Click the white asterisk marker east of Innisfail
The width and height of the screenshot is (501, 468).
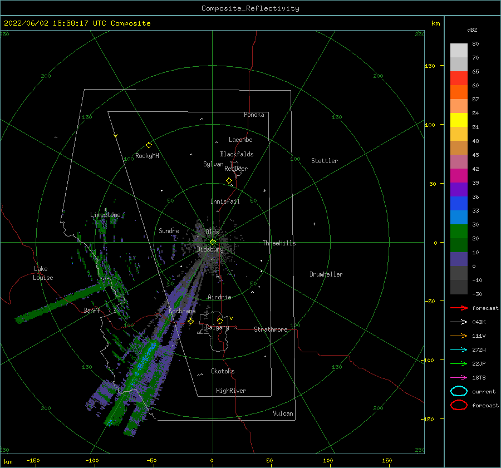point(264,191)
